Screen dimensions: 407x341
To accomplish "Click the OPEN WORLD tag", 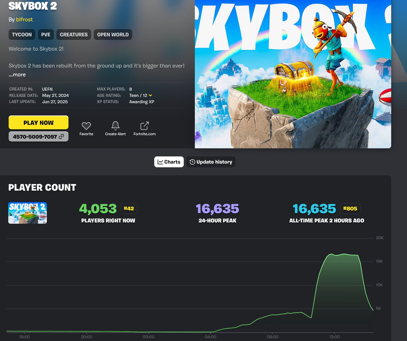I will pos(113,34).
